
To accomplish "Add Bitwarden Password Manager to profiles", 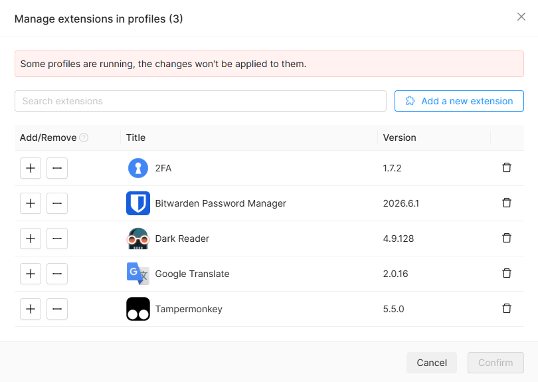I will click(31, 203).
